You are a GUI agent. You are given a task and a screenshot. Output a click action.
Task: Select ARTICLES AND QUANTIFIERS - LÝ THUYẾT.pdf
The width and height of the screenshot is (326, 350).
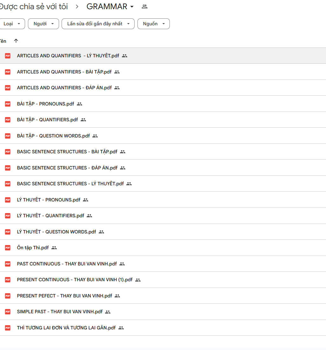pyautogui.click(x=68, y=56)
